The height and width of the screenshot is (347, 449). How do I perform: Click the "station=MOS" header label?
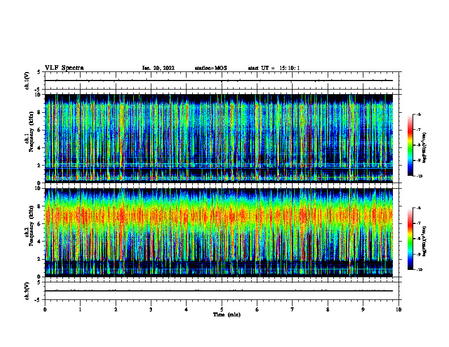point(211,68)
